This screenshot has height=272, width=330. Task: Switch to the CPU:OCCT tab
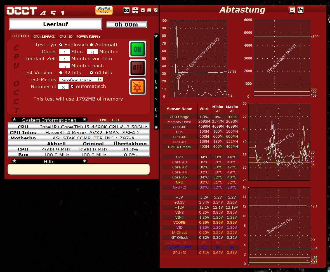[21, 36]
